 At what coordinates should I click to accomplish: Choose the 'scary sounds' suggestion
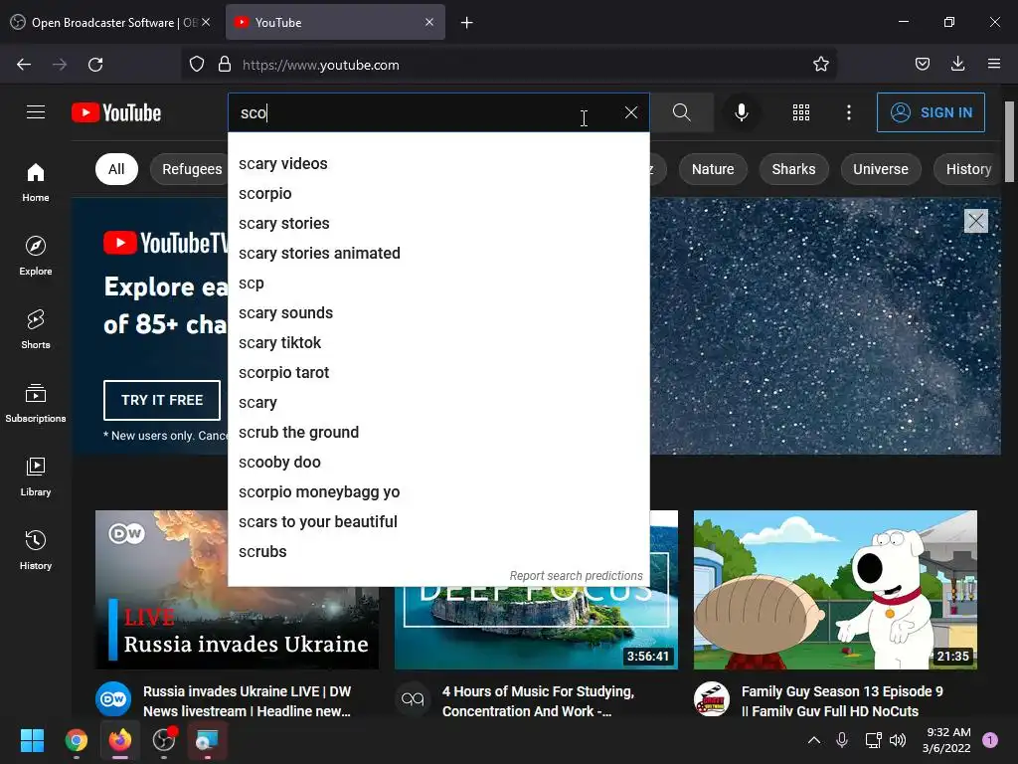pyautogui.click(x=438, y=313)
